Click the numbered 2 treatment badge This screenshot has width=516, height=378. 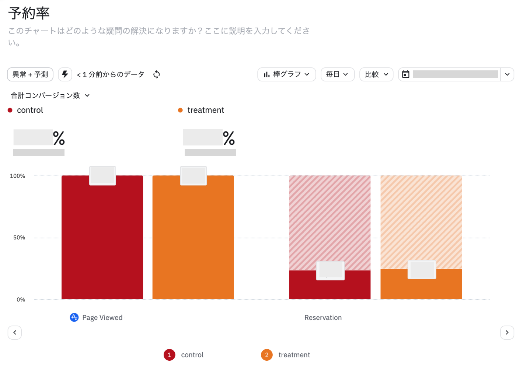pos(266,355)
